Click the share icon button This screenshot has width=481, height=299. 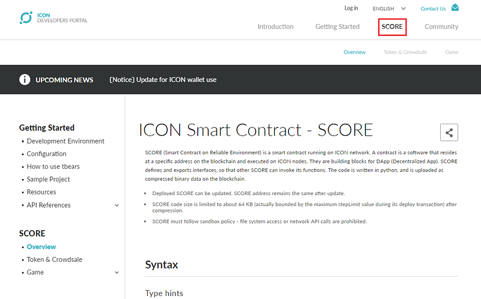pos(449,132)
